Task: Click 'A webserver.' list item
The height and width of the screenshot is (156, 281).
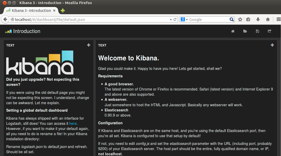Action: pyautogui.click(x=116, y=100)
